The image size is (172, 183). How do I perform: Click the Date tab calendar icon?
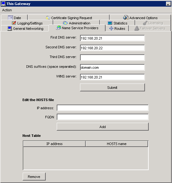pyautogui.click(x=10, y=18)
